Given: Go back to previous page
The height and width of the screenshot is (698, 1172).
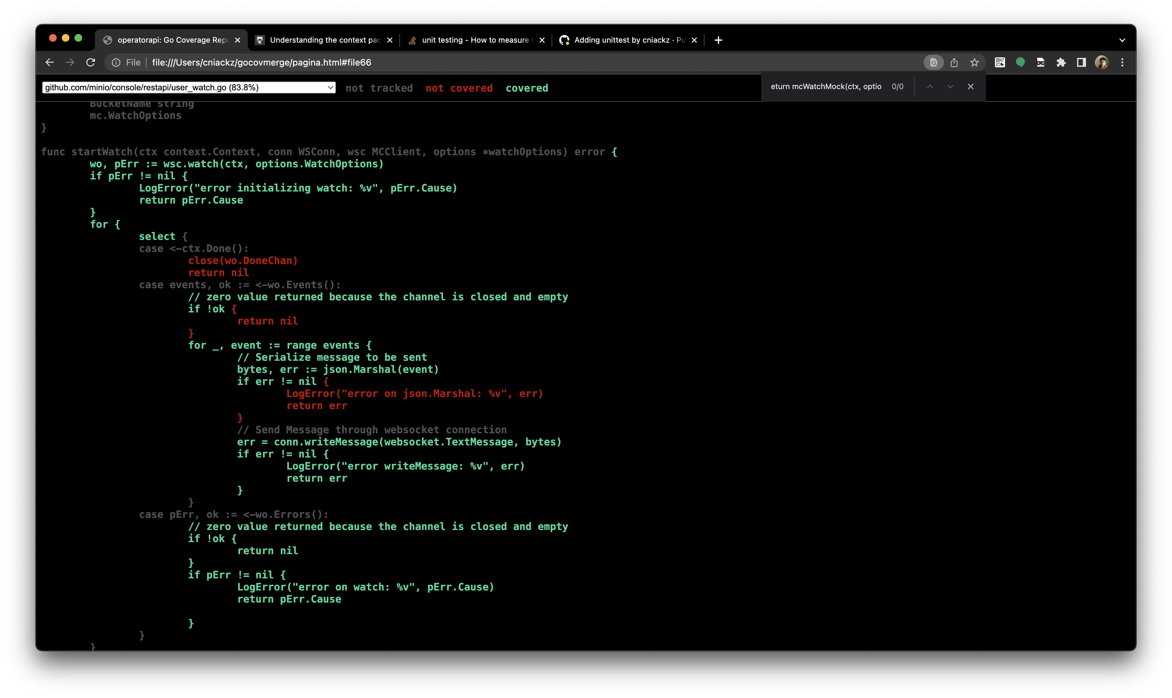Looking at the screenshot, I should click(x=49, y=63).
